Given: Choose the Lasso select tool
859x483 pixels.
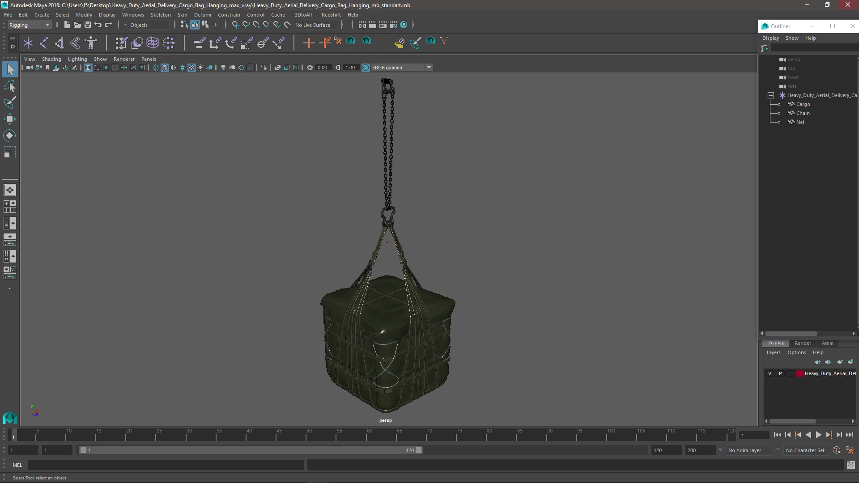Looking at the screenshot, I should (10, 86).
